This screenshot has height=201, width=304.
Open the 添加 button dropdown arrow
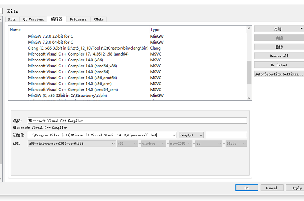302,29
